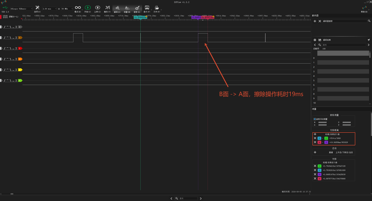Select channel 3 orange label tag
372x201 pixels.
click(20, 59)
